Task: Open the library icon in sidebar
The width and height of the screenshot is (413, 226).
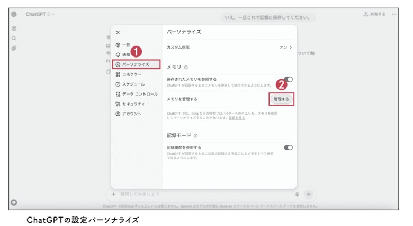Action: point(14,48)
